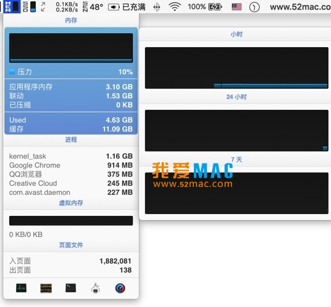Click the 24 小时 history graph

(x=236, y=130)
